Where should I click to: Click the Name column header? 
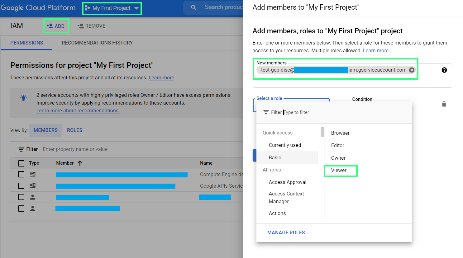pos(206,163)
